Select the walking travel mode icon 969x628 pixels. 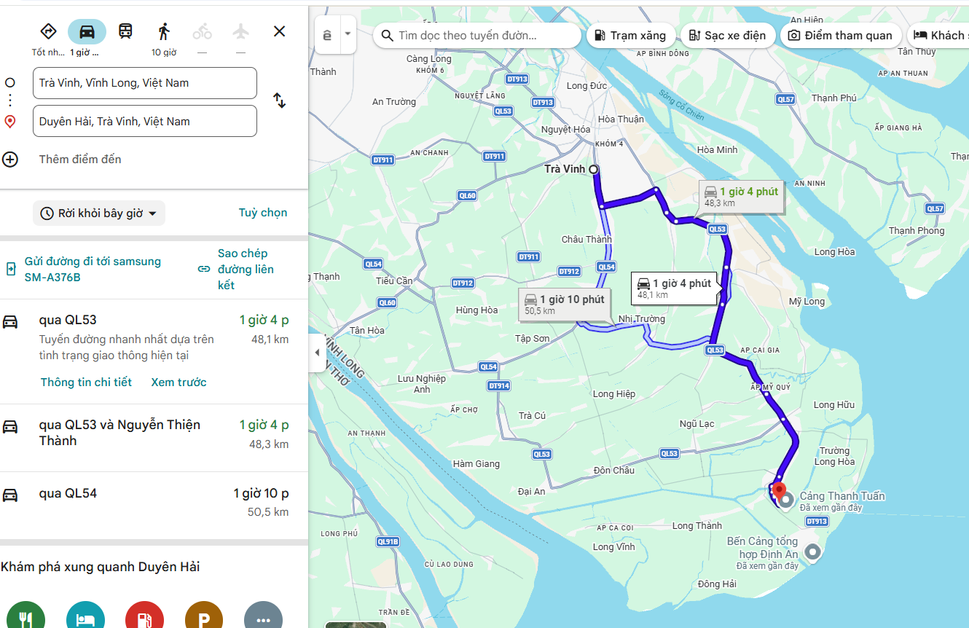[x=164, y=31]
